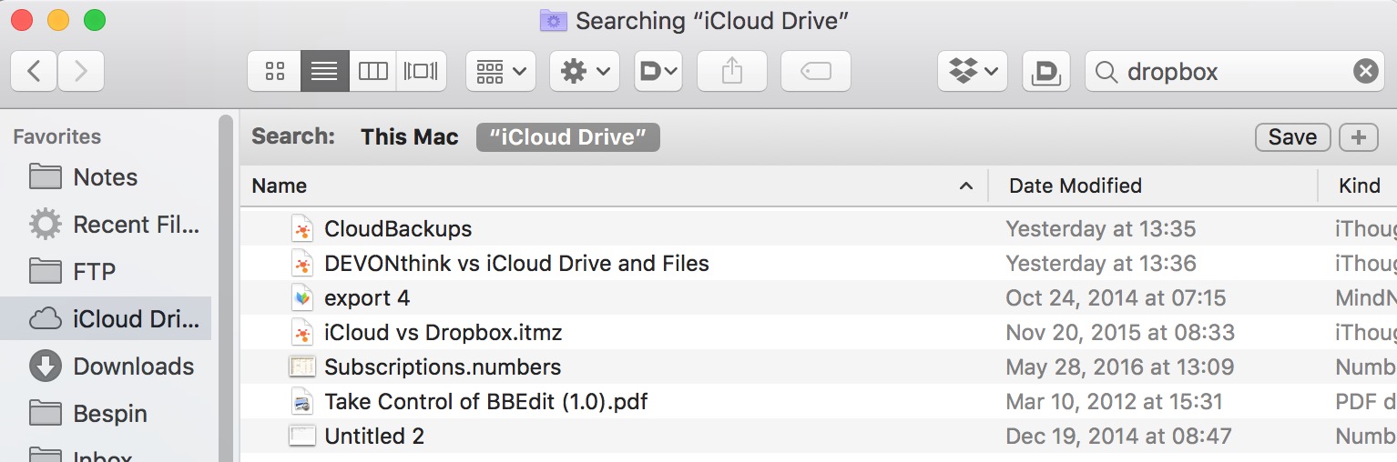This screenshot has width=1397, height=462.
Task: Click the Subscriptions.numbers spreadsheet icon
Action: [x=301, y=367]
